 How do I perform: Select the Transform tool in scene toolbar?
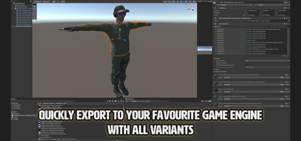tap(34, 18)
